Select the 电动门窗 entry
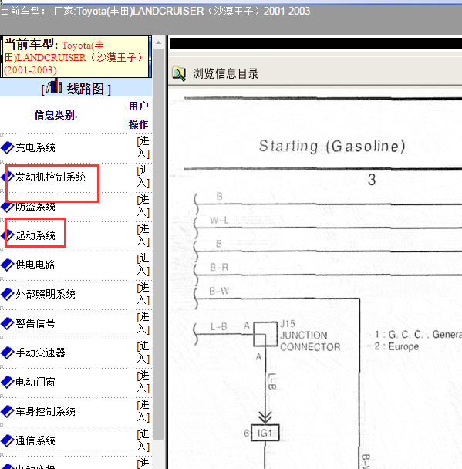 pos(35,382)
